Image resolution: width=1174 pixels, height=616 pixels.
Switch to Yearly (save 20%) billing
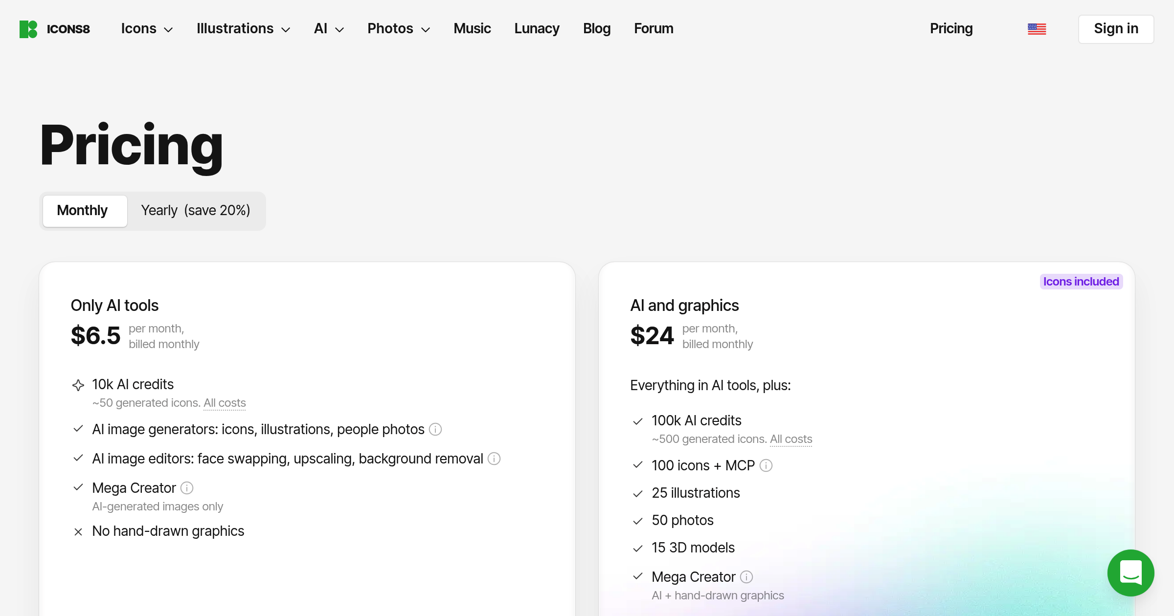click(x=196, y=211)
